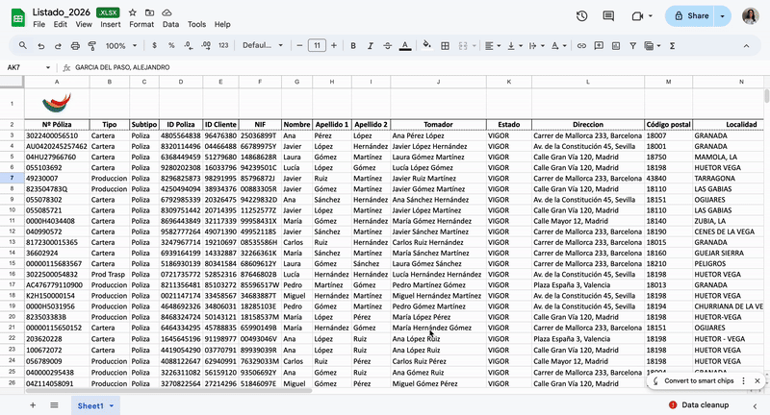Add a new sheet

pos(33,405)
